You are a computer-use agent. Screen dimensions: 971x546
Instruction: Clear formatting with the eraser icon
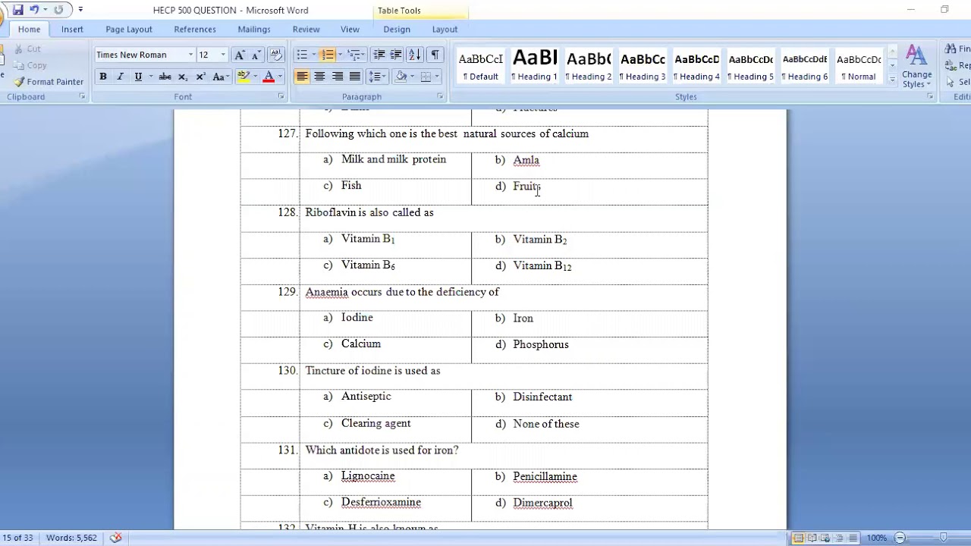pyautogui.click(x=276, y=55)
